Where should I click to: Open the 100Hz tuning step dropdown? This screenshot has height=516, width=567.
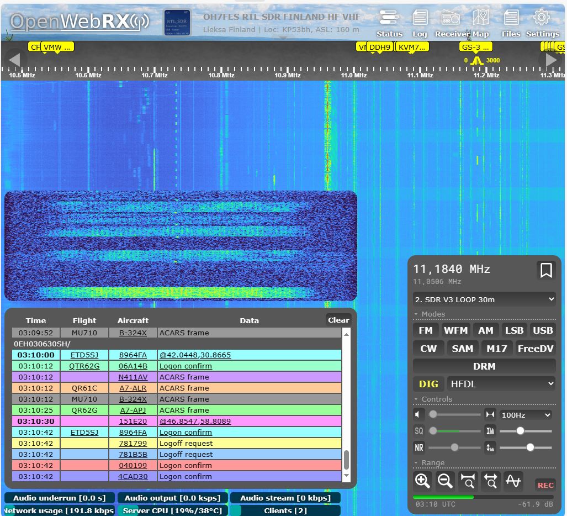(525, 415)
